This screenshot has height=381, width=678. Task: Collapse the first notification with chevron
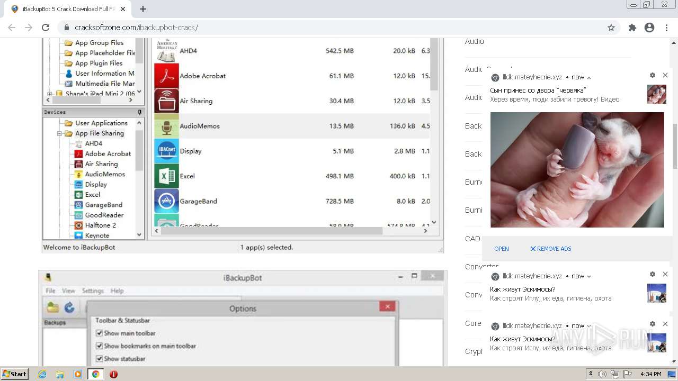(x=589, y=78)
